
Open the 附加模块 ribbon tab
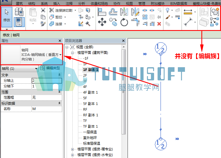(x=157, y=3)
